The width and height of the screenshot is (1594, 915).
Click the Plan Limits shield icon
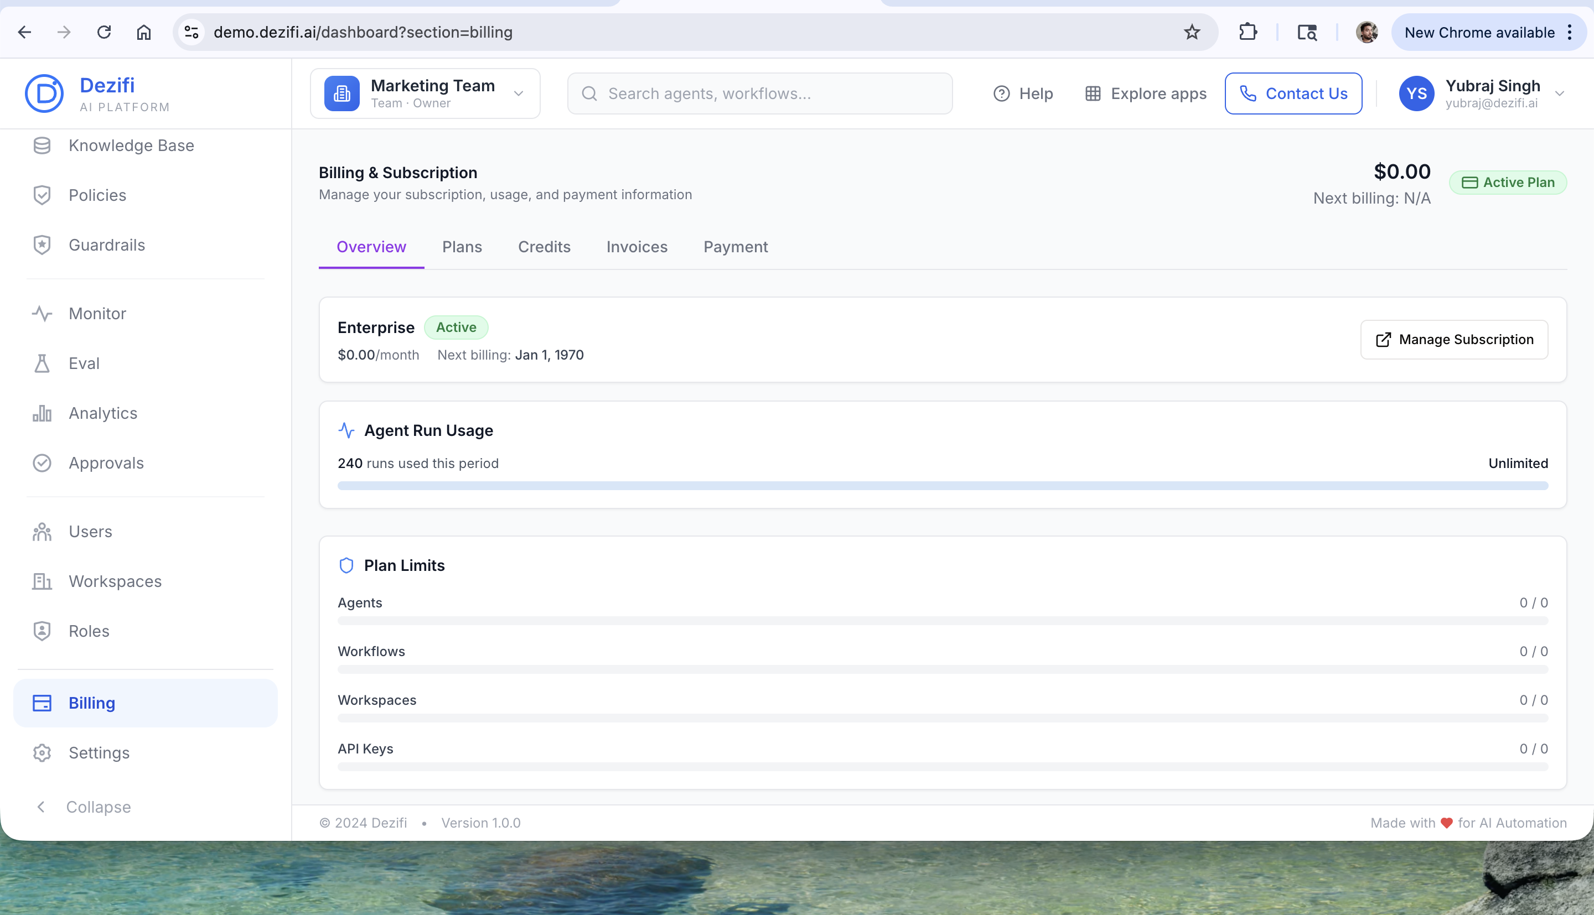coord(346,565)
